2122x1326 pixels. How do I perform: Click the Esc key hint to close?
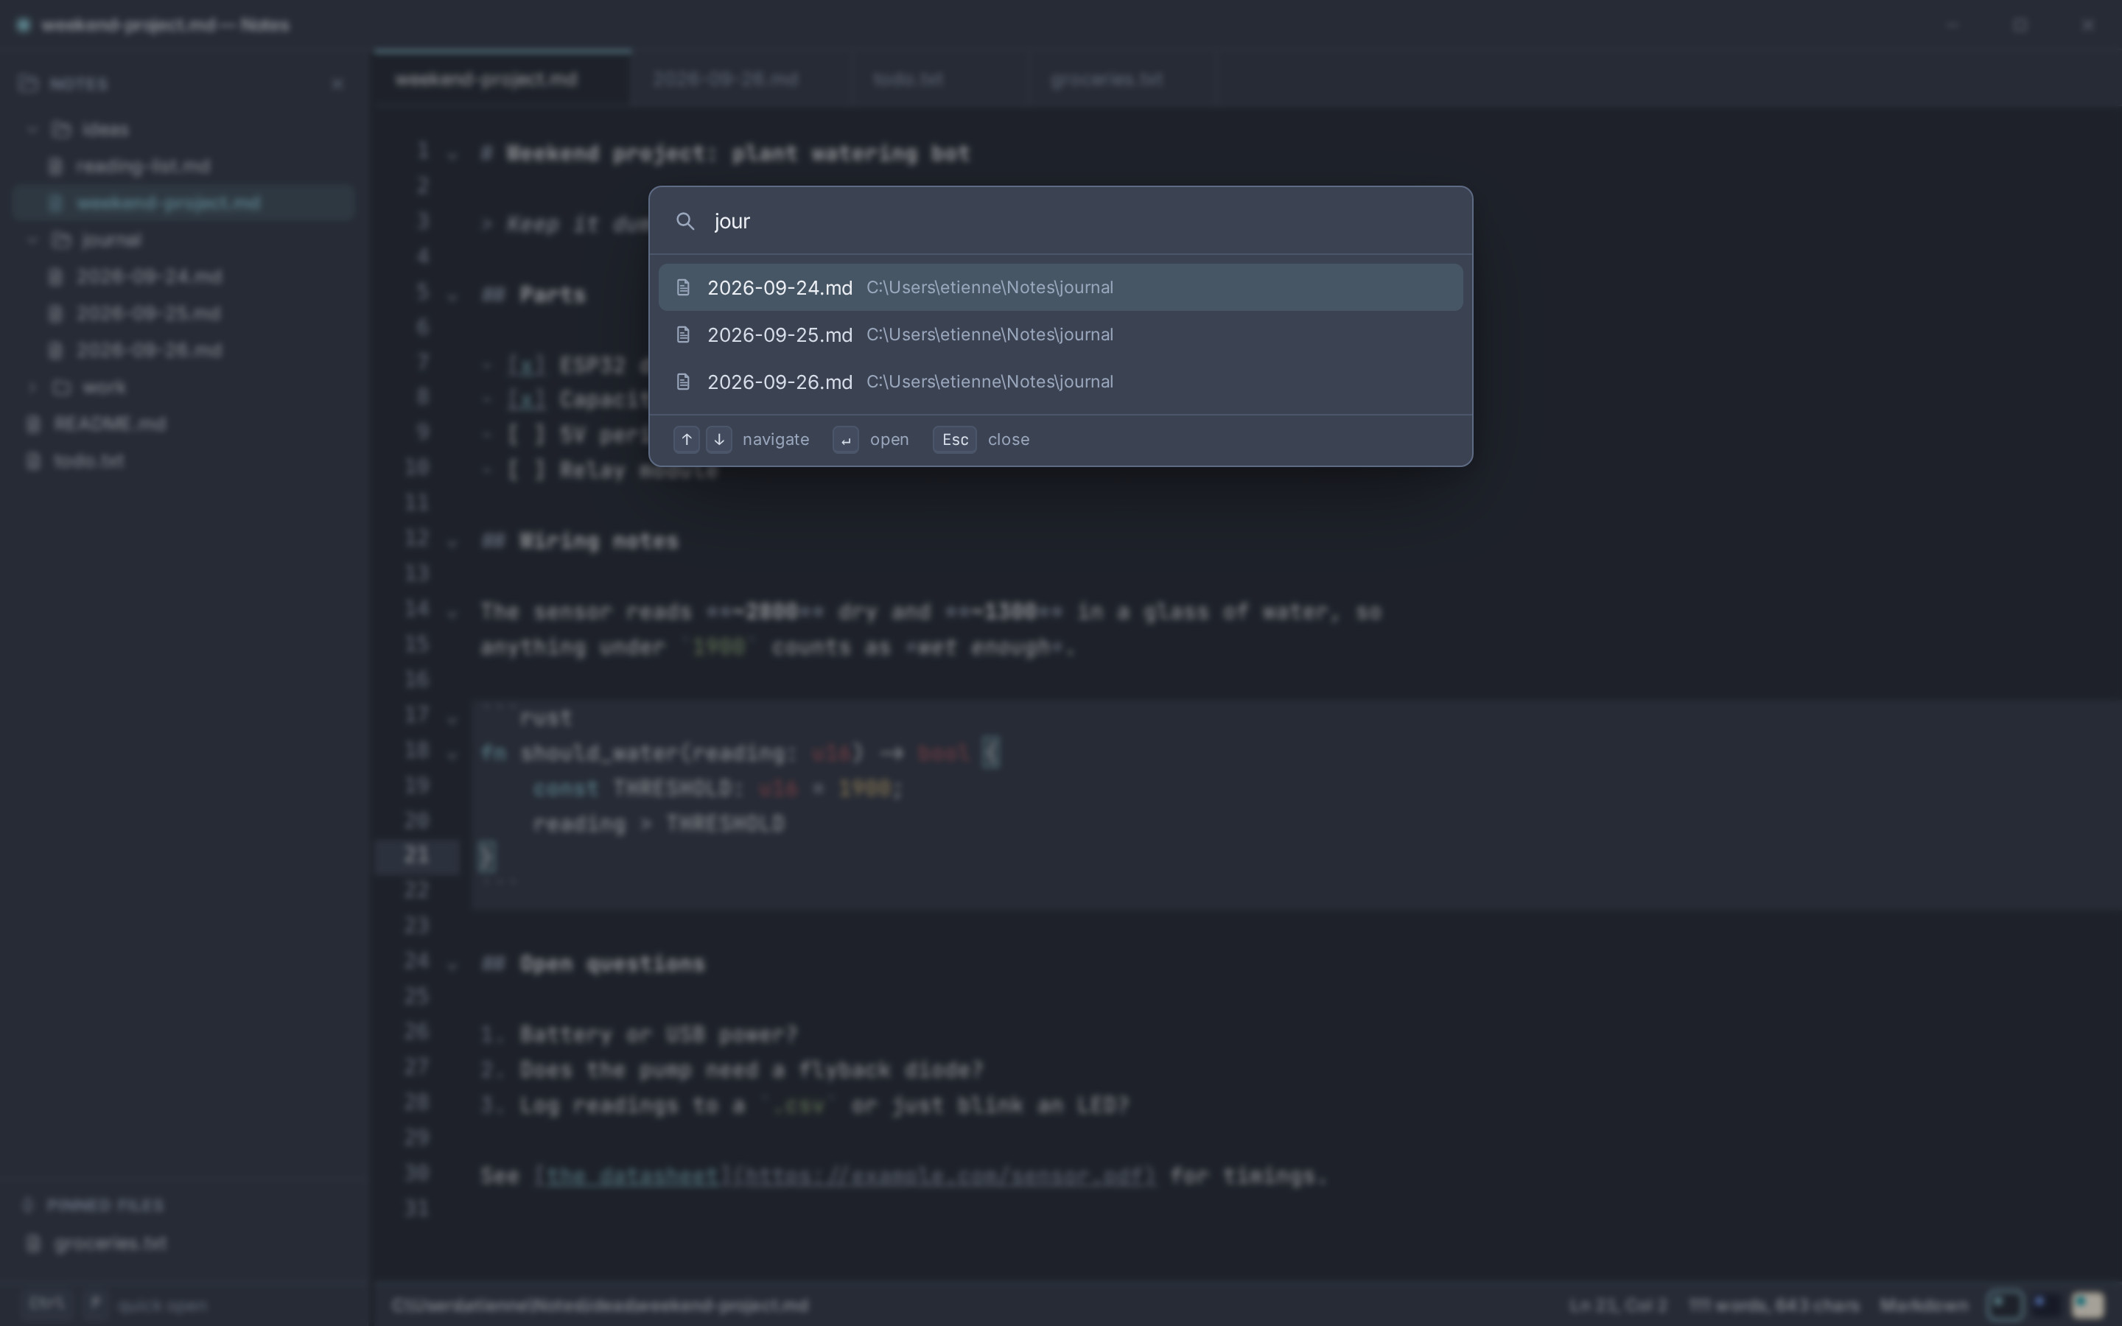[955, 439]
